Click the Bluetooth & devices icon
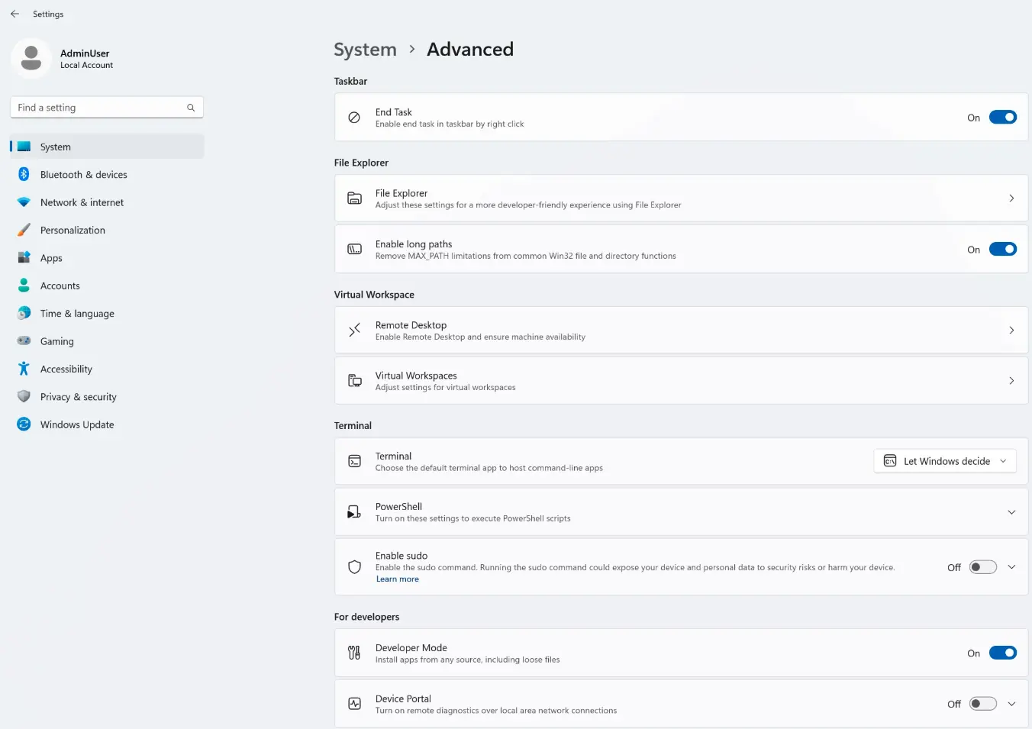The image size is (1032, 729). tap(24, 175)
